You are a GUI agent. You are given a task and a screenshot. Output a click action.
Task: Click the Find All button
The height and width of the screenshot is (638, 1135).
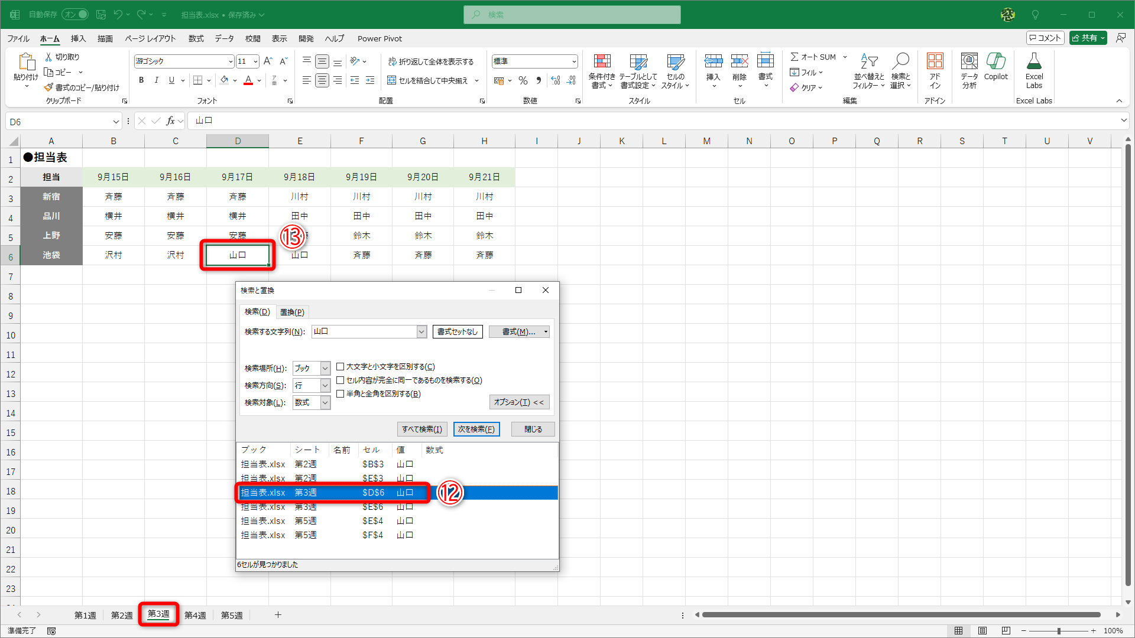pos(421,429)
